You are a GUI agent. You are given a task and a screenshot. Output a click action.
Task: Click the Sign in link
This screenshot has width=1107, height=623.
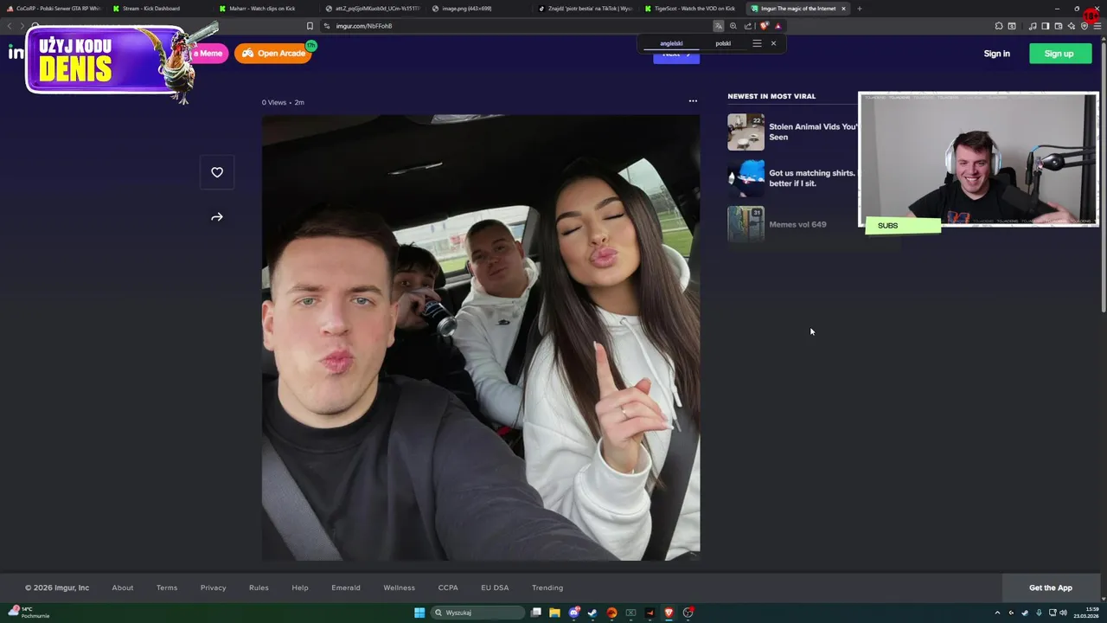pyautogui.click(x=996, y=54)
